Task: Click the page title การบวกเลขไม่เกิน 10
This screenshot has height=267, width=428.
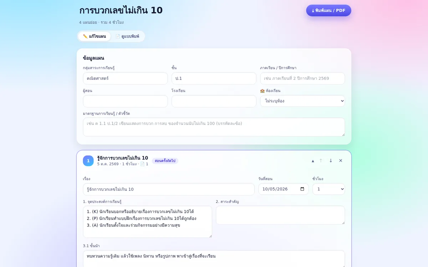Action: (121, 10)
